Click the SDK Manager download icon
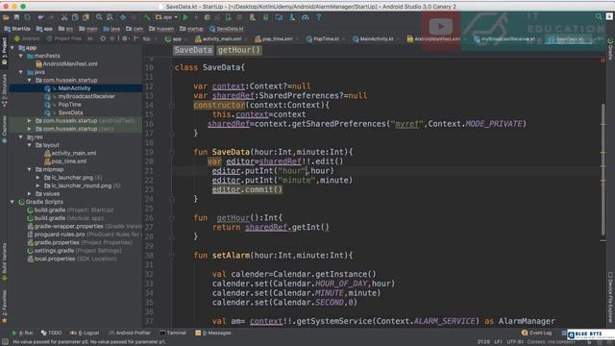The height and width of the screenshot is (346, 615). (x=292, y=17)
